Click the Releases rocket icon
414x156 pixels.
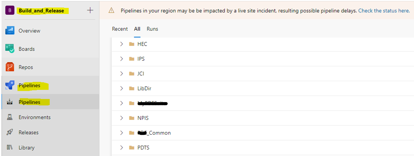[10, 132]
